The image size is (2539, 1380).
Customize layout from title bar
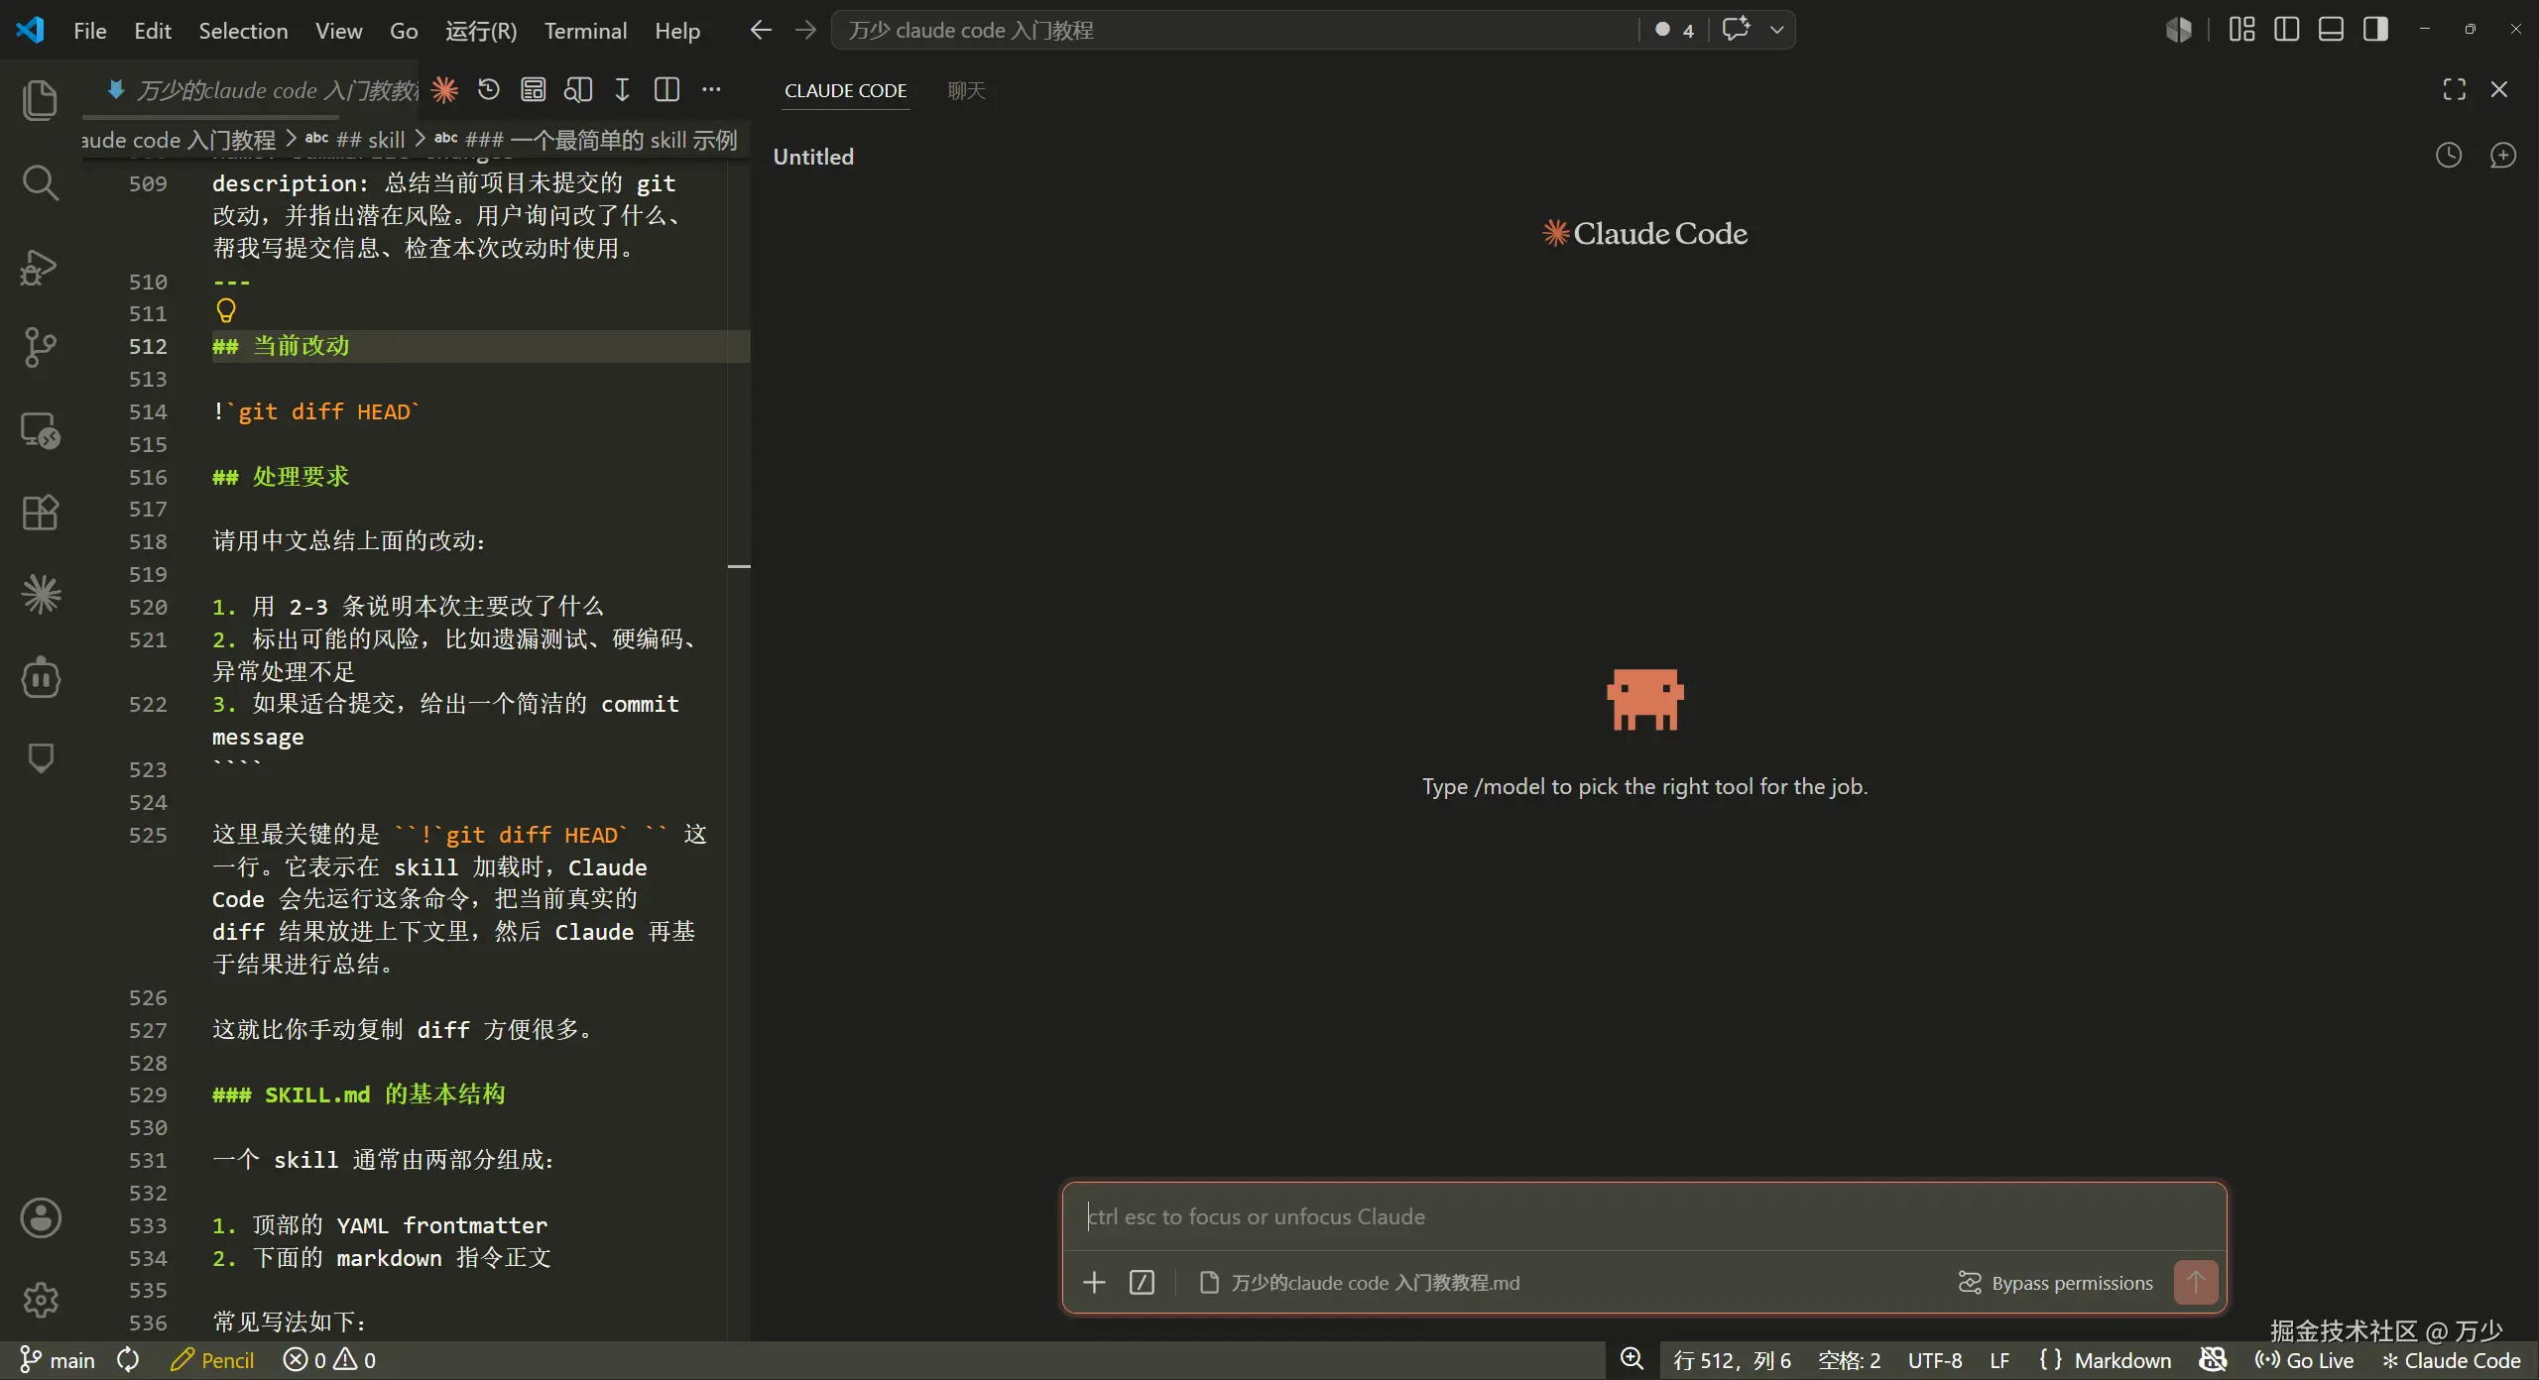(2241, 30)
